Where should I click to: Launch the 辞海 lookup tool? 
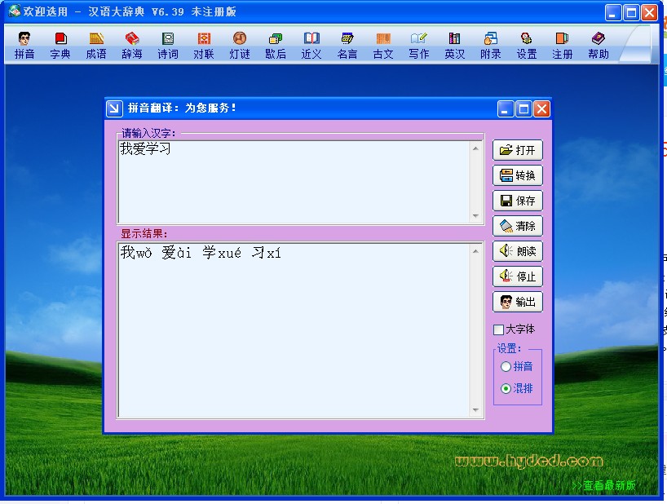(x=131, y=45)
